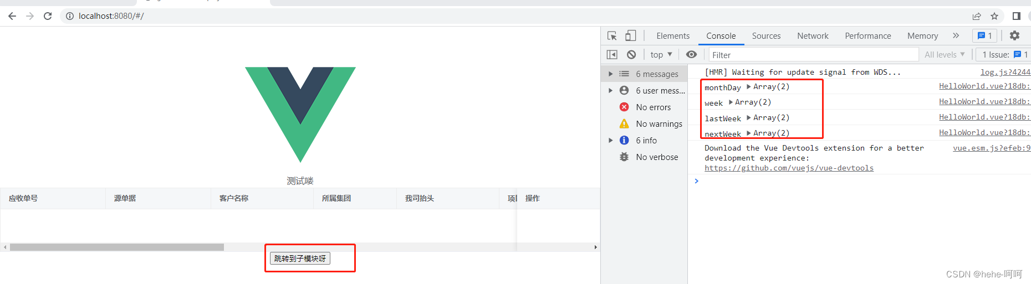Toggle console sidebar visibility
The width and height of the screenshot is (1031, 284).
coord(612,54)
